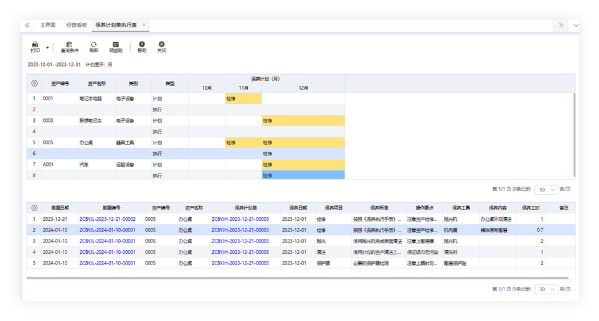Screen dimensions: 599x321
Task: Expand the tab list chevron at top right
Action: pyautogui.click(x=575, y=26)
